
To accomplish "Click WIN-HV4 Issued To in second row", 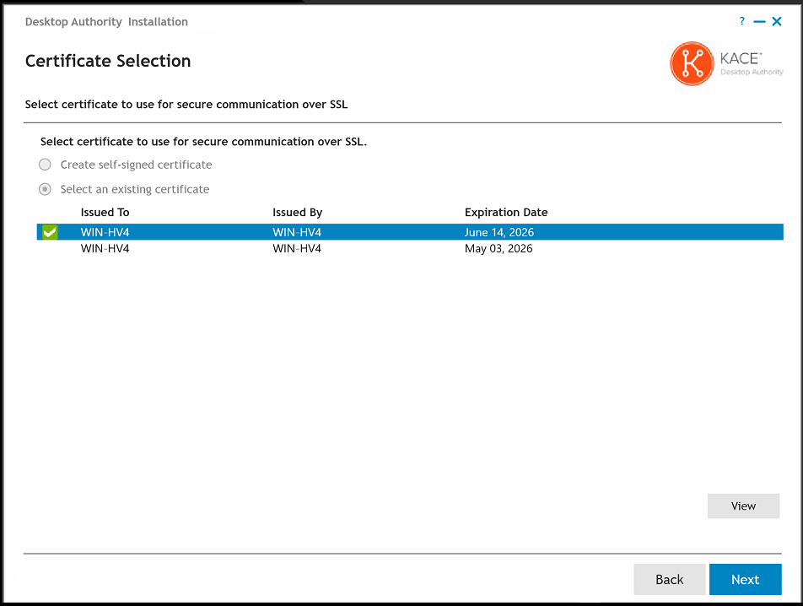I will pos(105,249).
